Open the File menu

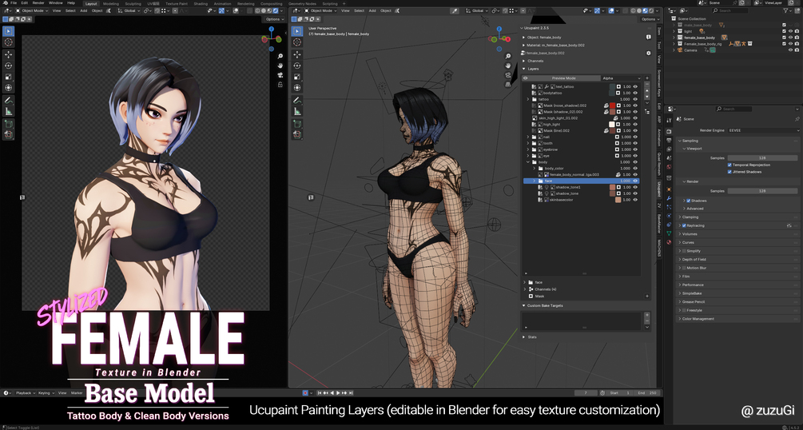(14, 2)
